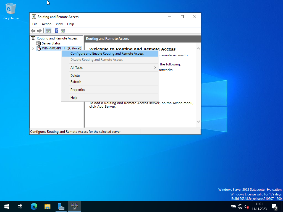Select Delete from the context menu

tap(110, 76)
